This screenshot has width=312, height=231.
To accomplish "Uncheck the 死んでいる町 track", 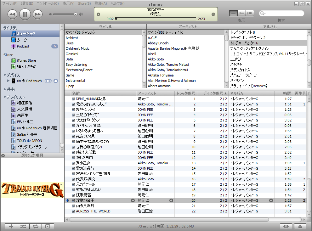I will click(73, 136).
